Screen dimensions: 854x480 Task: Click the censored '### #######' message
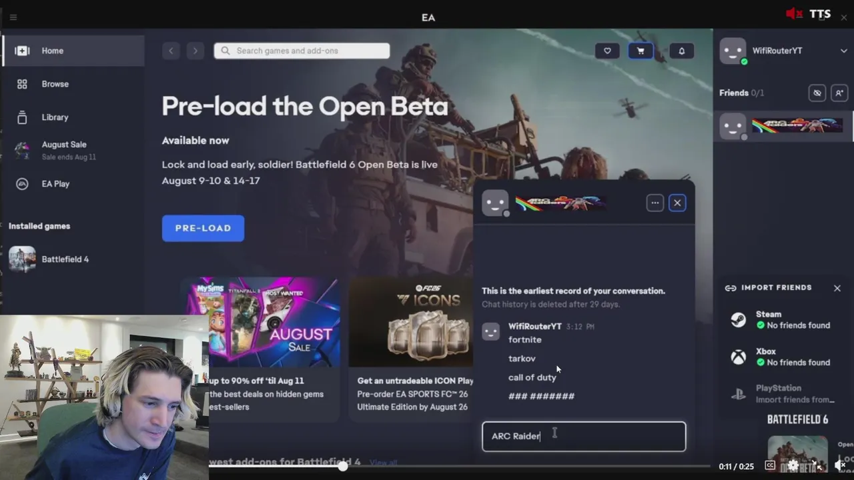click(x=541, y=396)
